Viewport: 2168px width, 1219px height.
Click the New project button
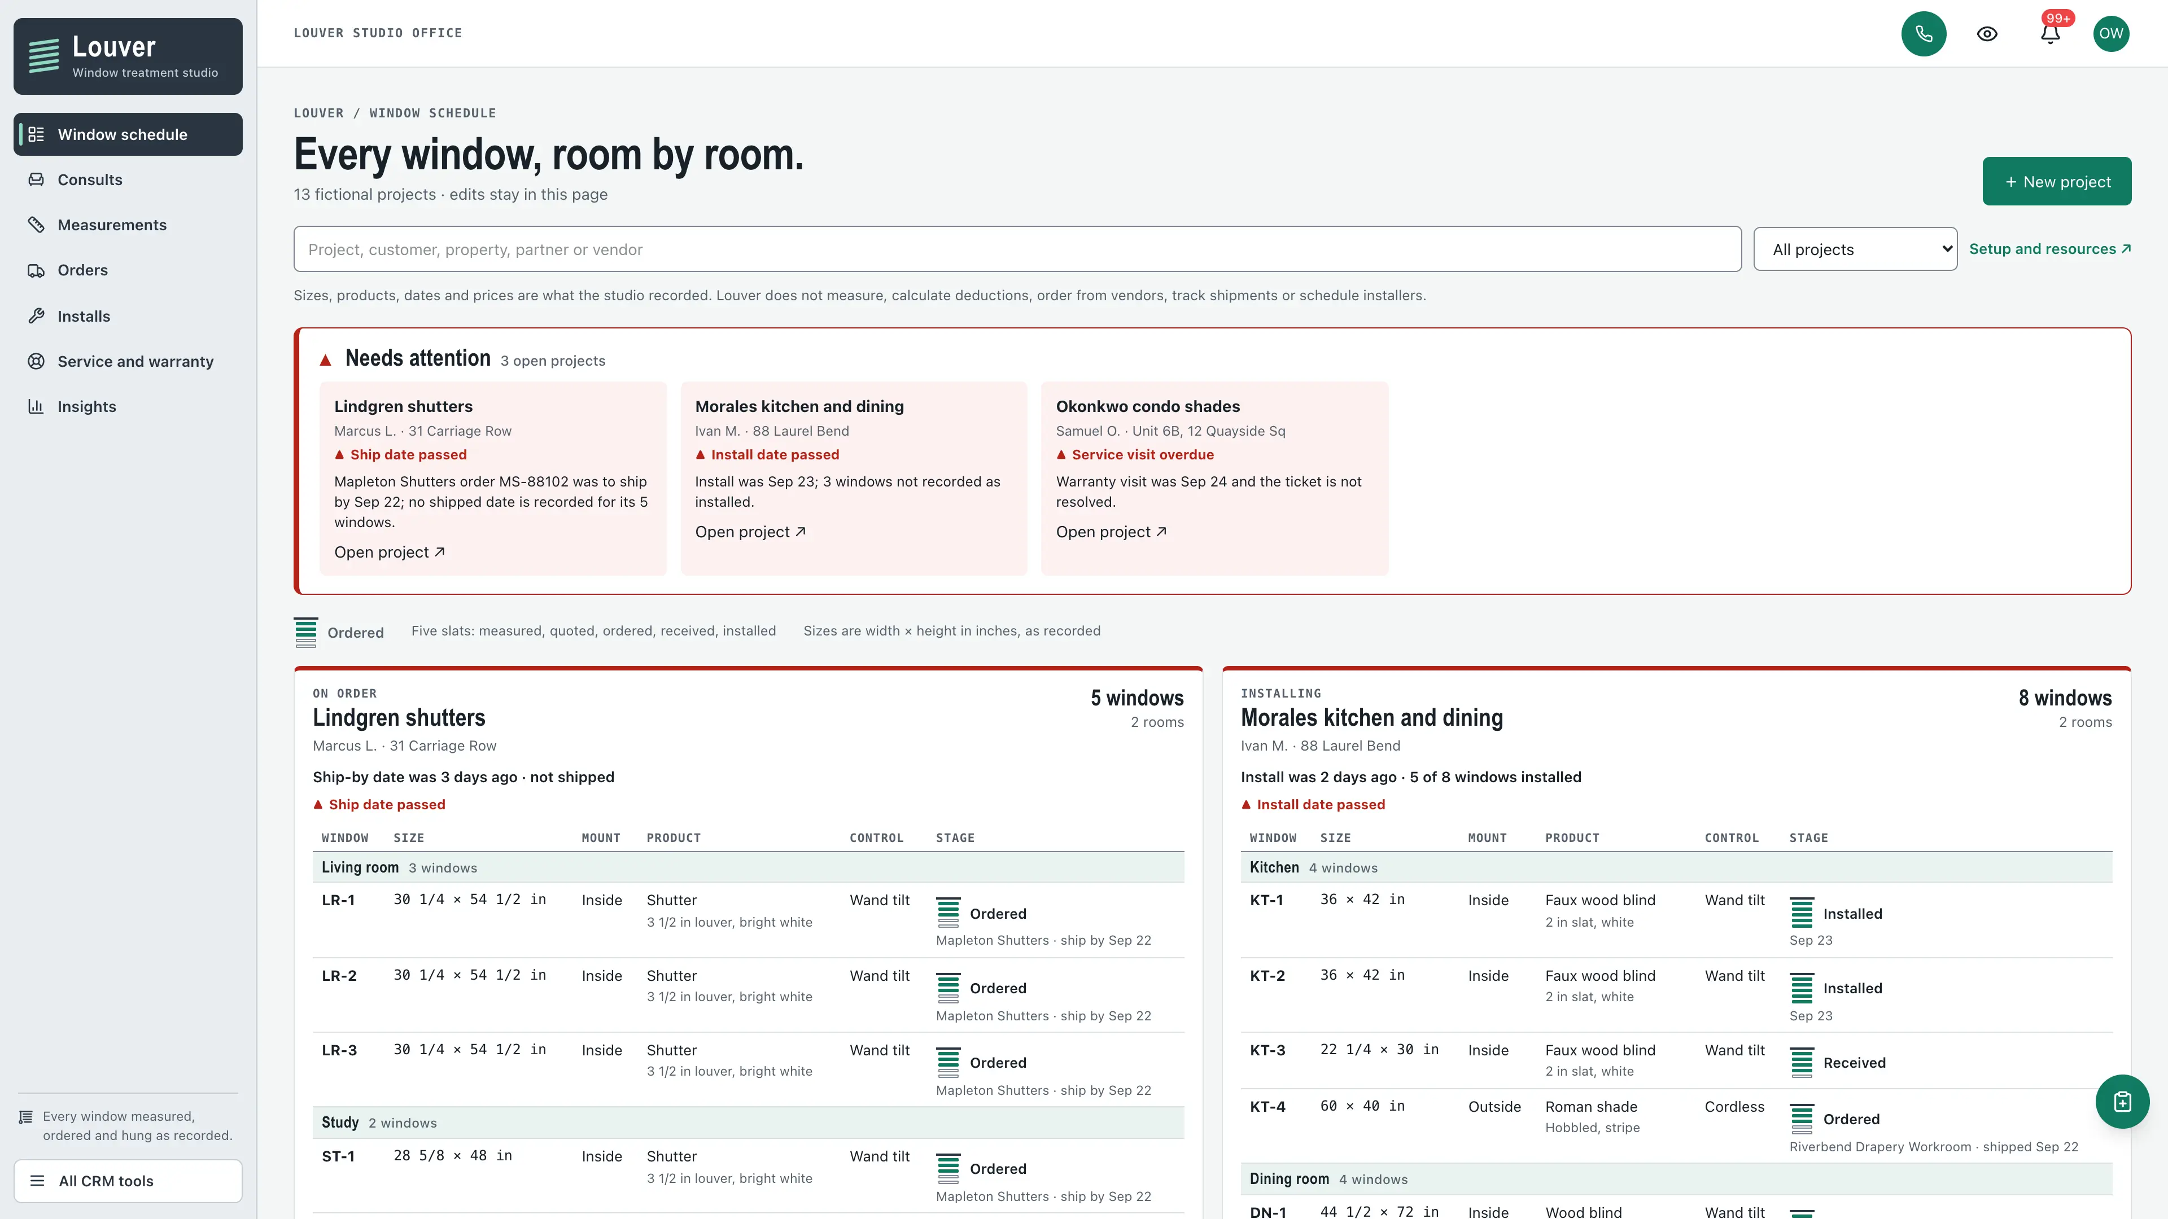coord(2057,182)
